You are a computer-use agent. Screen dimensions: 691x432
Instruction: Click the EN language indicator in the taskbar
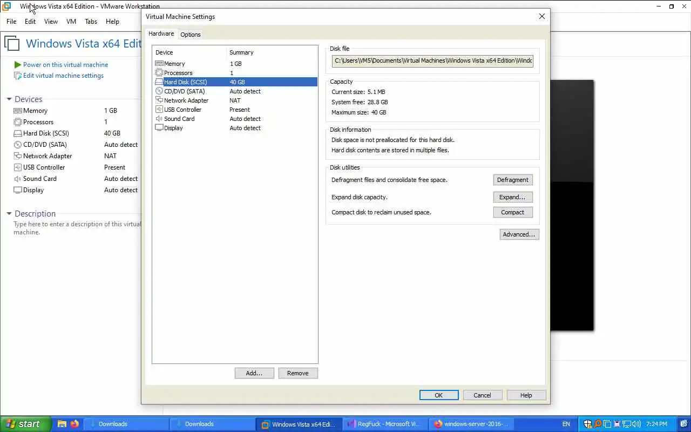(x=566, y=424)
